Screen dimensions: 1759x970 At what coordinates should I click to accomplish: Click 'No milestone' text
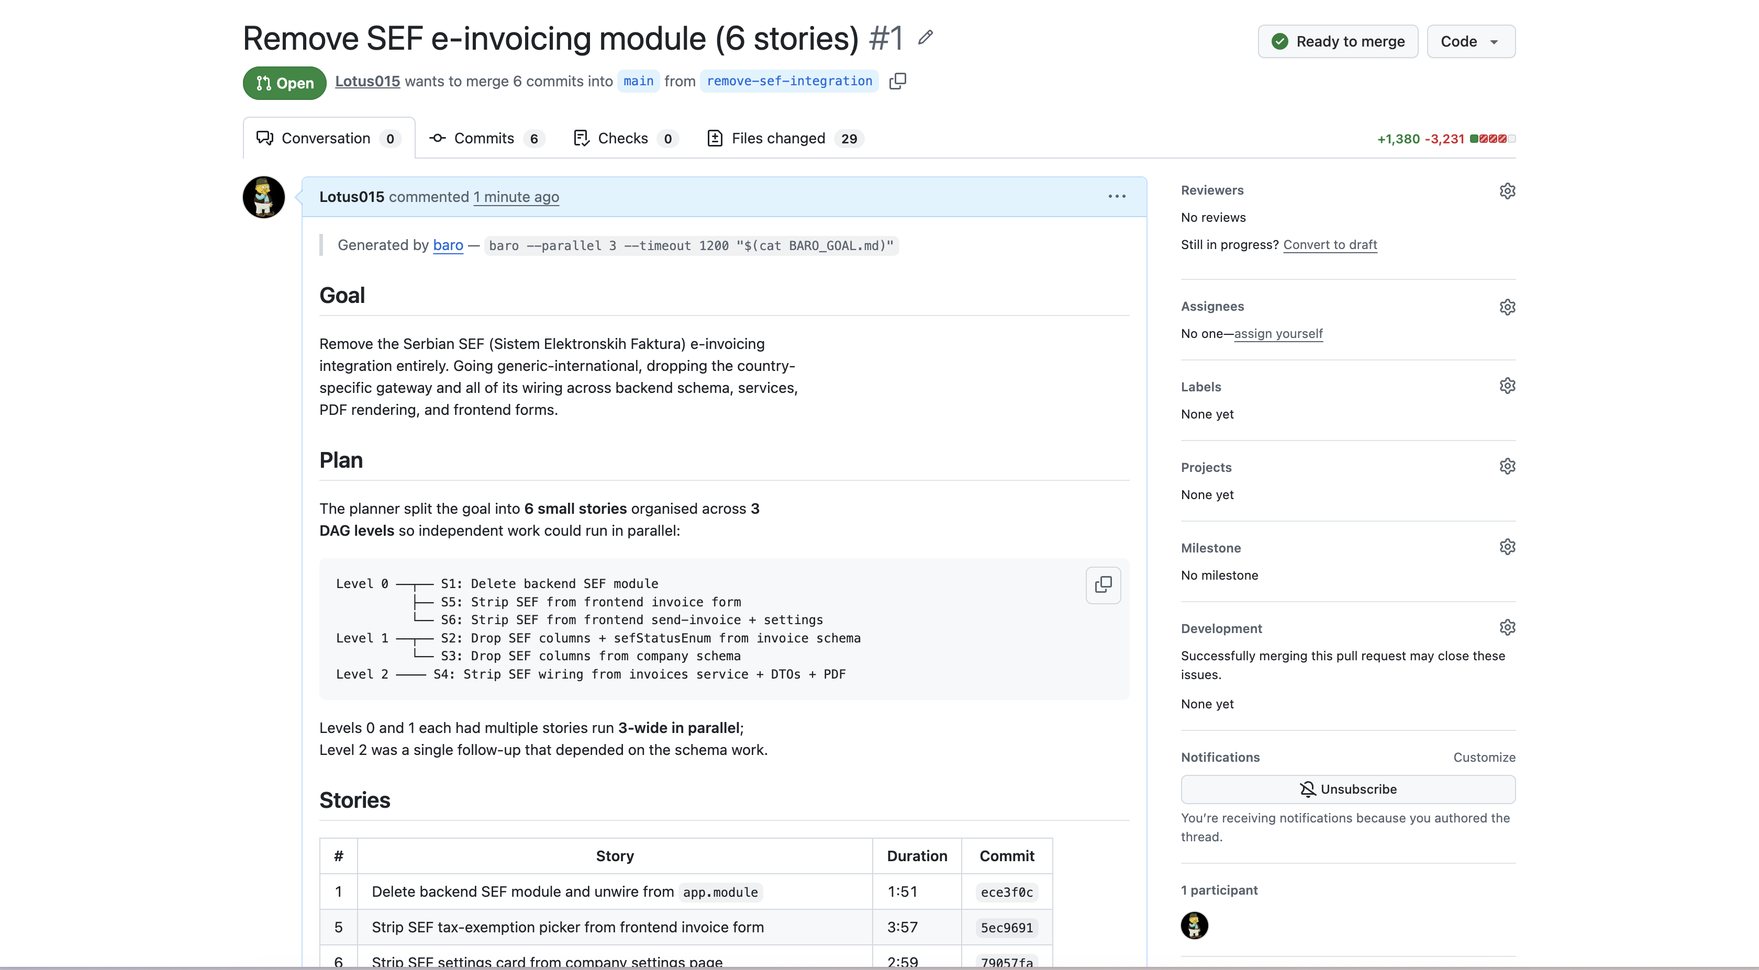coord(1220,576)
